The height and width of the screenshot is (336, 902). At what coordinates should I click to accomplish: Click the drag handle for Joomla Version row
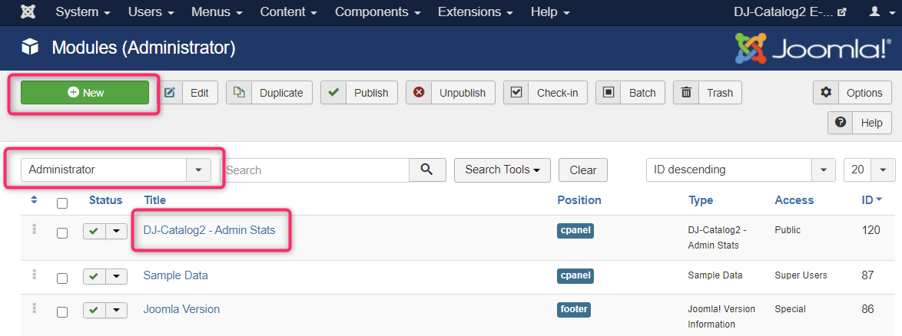[x=34, y=308]
